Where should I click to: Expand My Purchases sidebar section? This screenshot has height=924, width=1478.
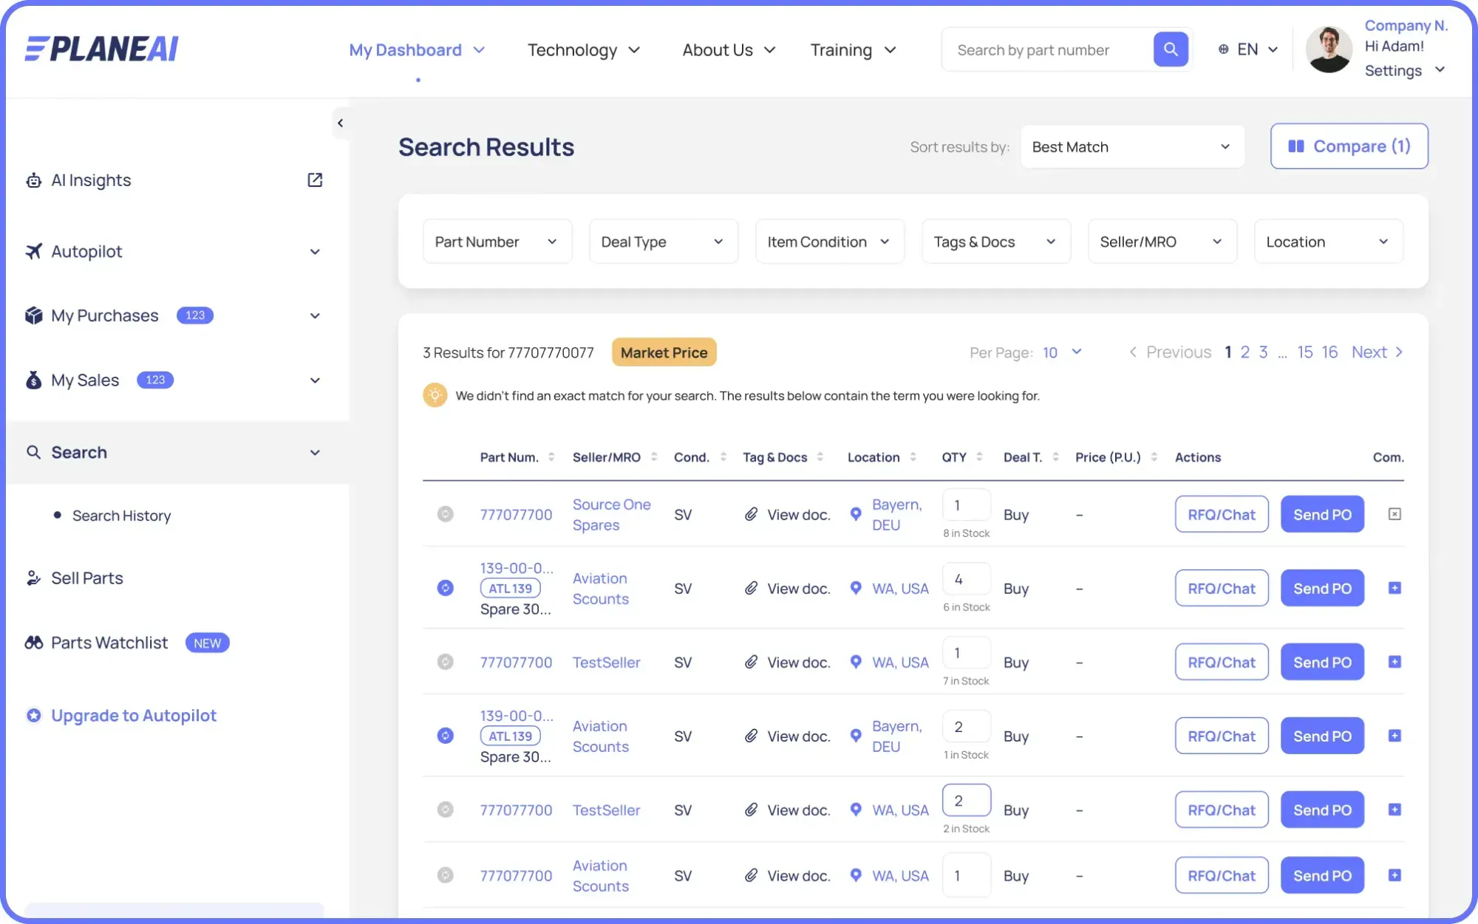(315, 316)
